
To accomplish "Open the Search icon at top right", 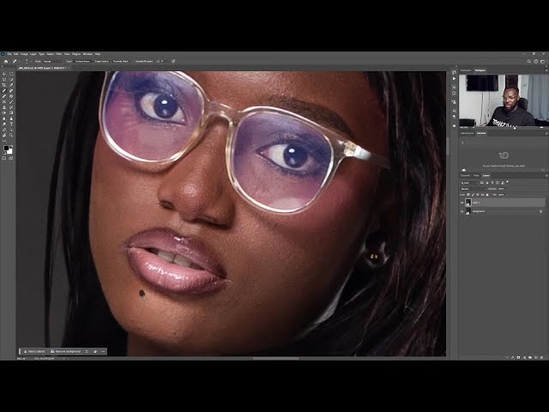I will click(x=528, y=61).
